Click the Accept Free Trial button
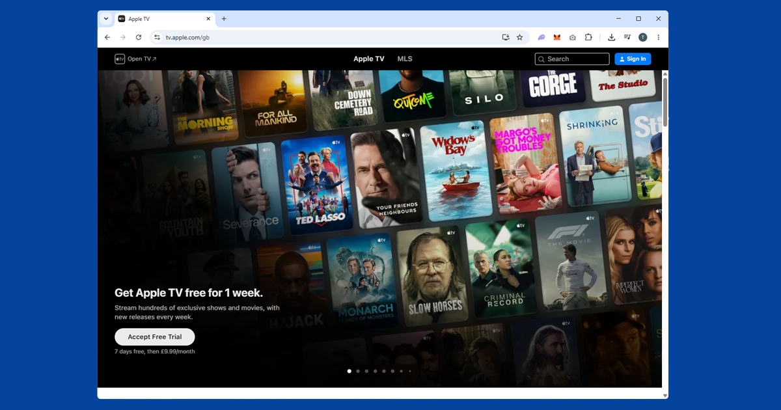 [x=155, y=337]
